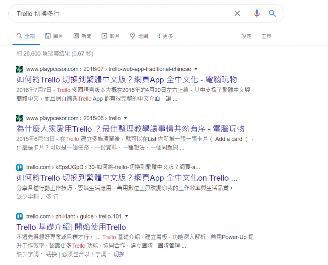Expand the dropdown arrow after trello-101 URL
Image resolution: width=328 pixels, height=265 pixels.
click(126, 216)
